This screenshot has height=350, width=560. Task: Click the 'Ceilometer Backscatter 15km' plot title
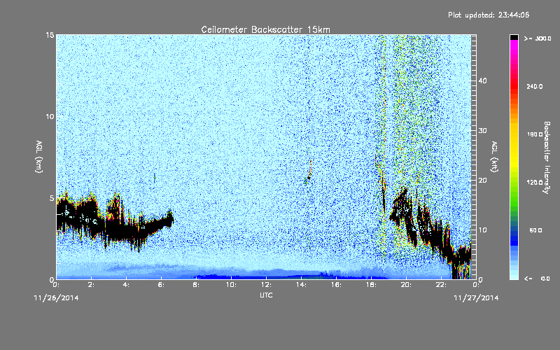(x=265, y=29)
